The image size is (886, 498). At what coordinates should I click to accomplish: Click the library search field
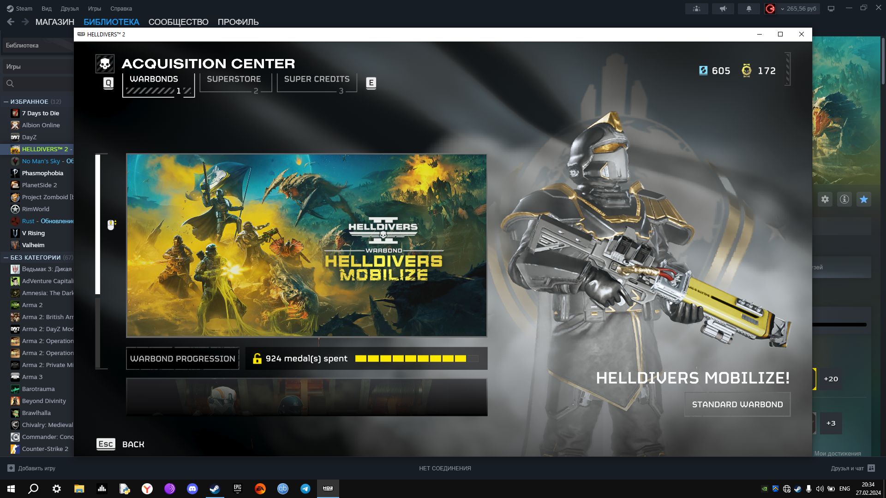tap(38, 83)
